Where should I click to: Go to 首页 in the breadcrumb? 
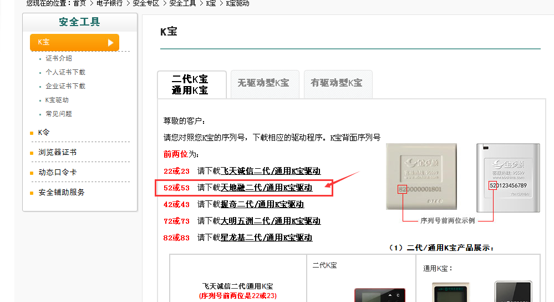pos(79,3)
